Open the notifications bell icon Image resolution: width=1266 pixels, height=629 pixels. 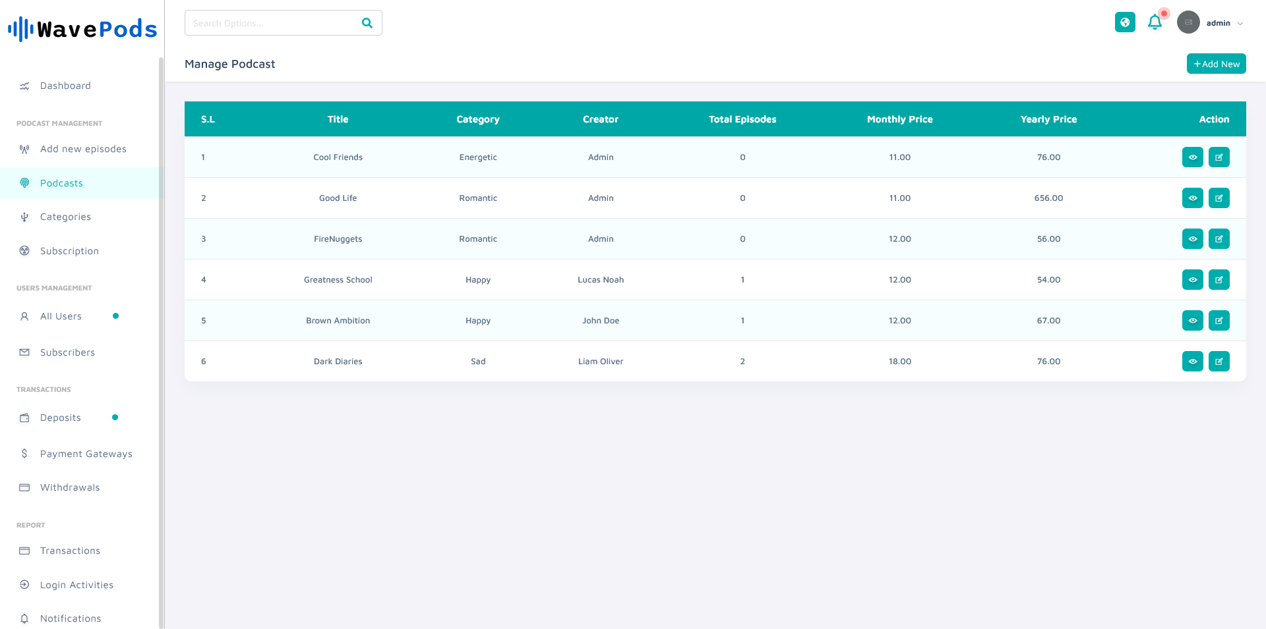(x=1155, y=22)
